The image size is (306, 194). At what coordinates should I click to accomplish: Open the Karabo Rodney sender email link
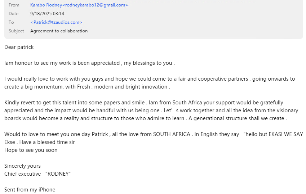tap(79, 5)
